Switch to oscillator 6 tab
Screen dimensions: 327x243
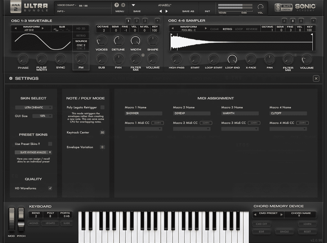pos(301,21)
